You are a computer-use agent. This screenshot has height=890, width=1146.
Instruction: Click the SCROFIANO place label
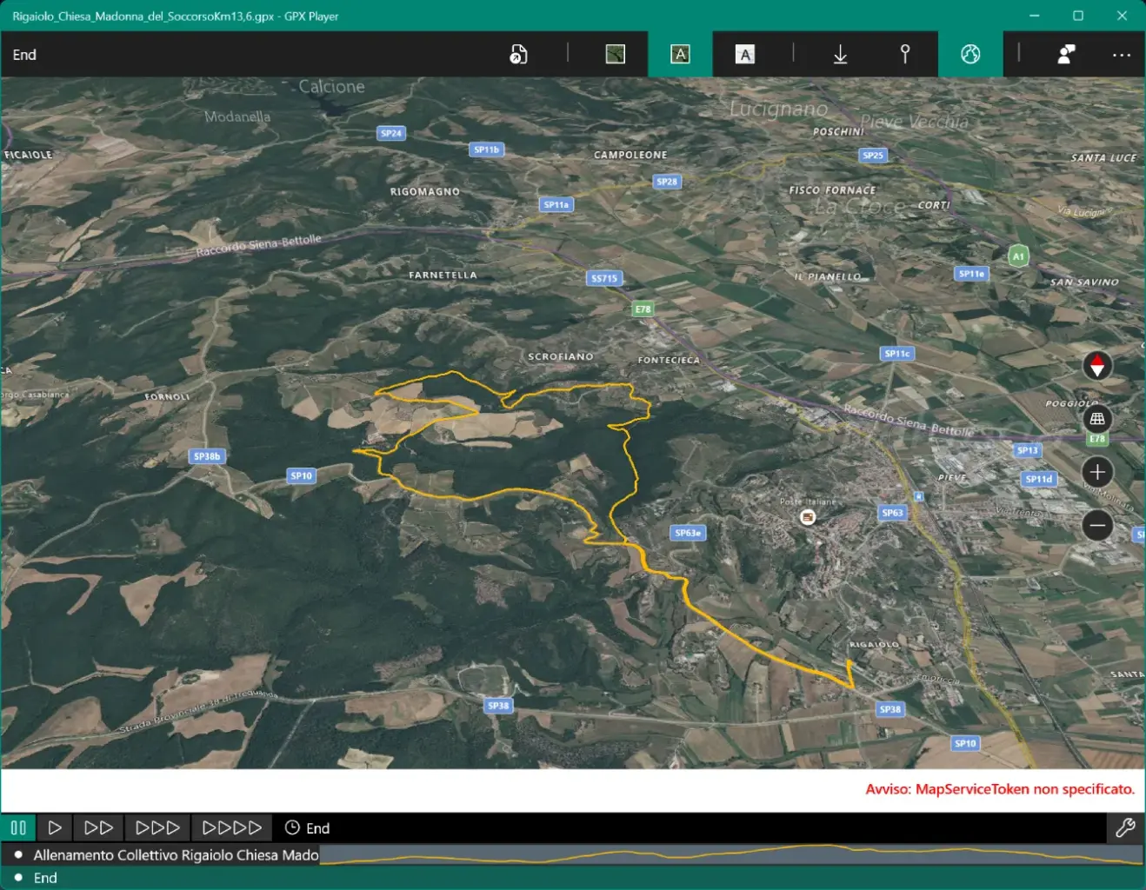(561, 356)
